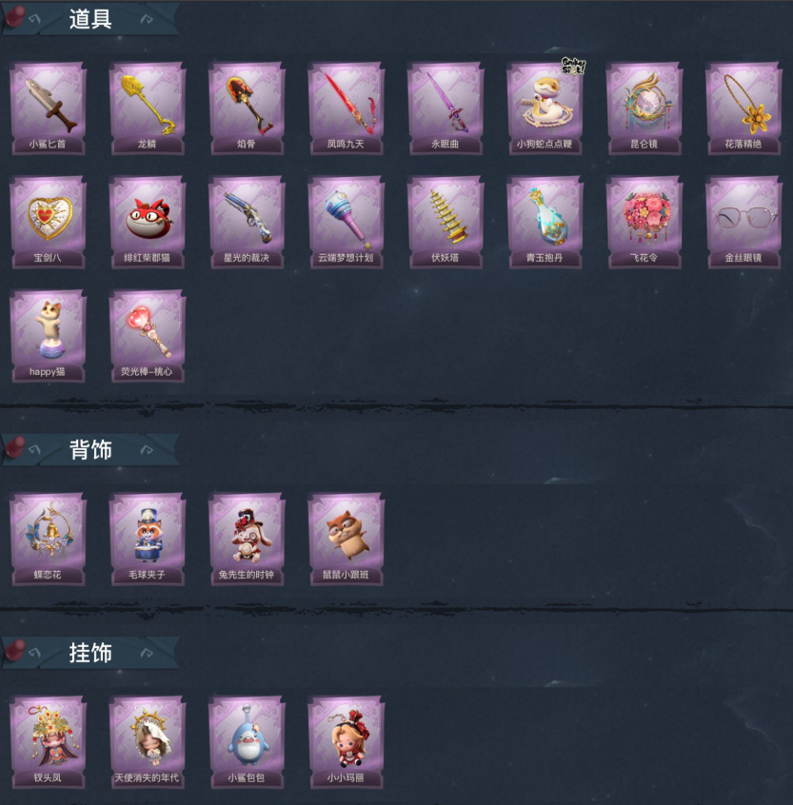Click the 道具 section header

point(90,20)
